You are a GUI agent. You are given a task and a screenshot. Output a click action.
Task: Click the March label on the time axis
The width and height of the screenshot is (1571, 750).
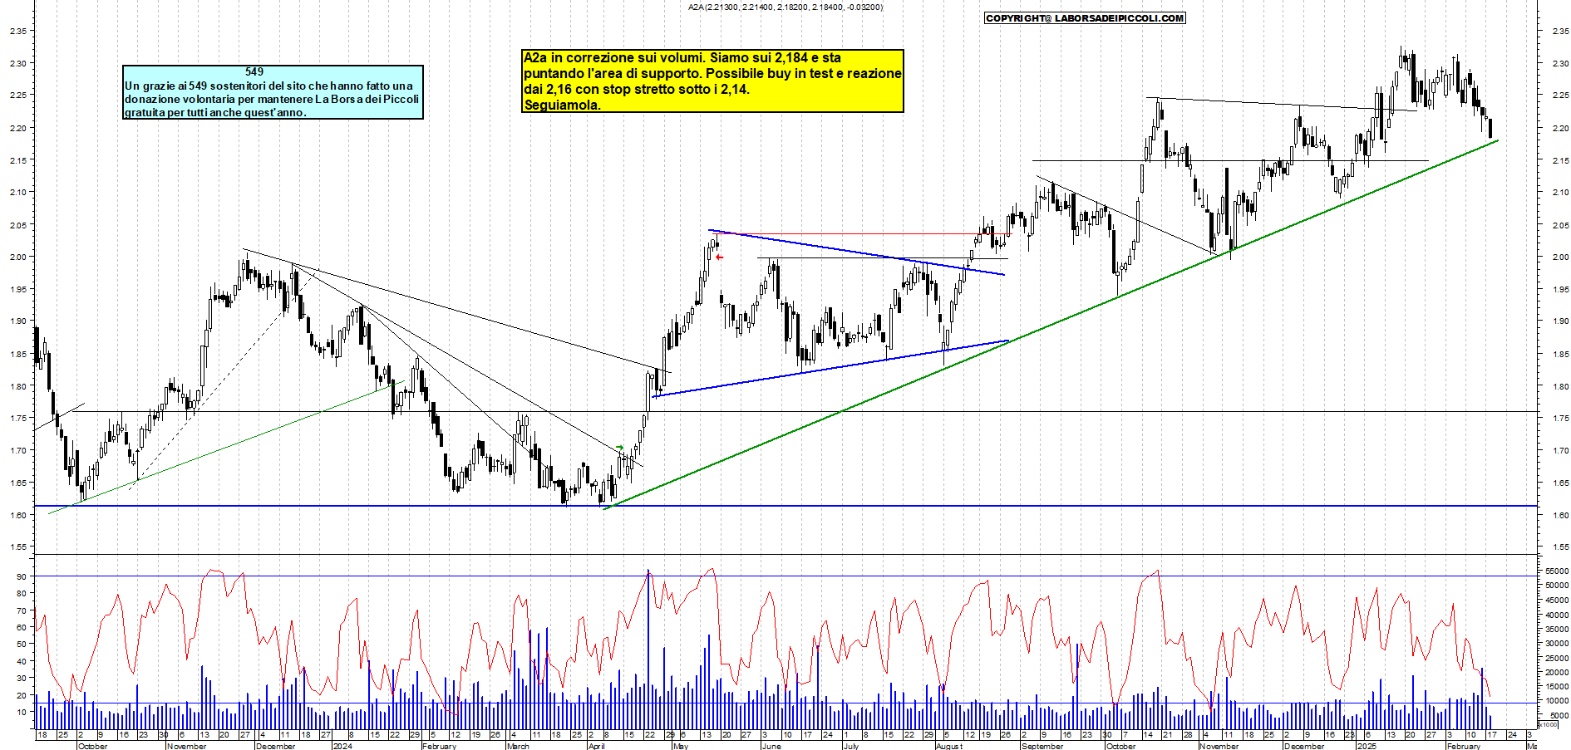pos(518,746)
